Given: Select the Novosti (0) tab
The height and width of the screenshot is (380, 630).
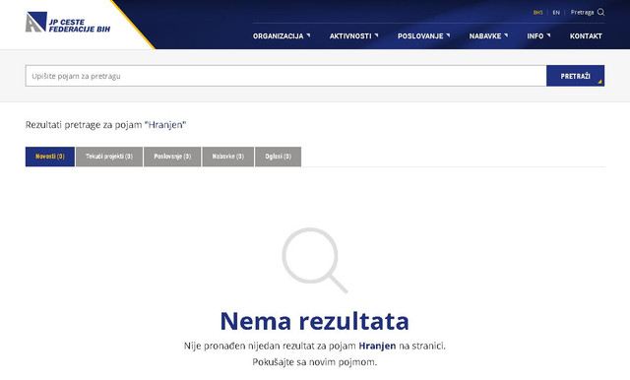Looking at the screenshot, I should [x=50, y=157].
